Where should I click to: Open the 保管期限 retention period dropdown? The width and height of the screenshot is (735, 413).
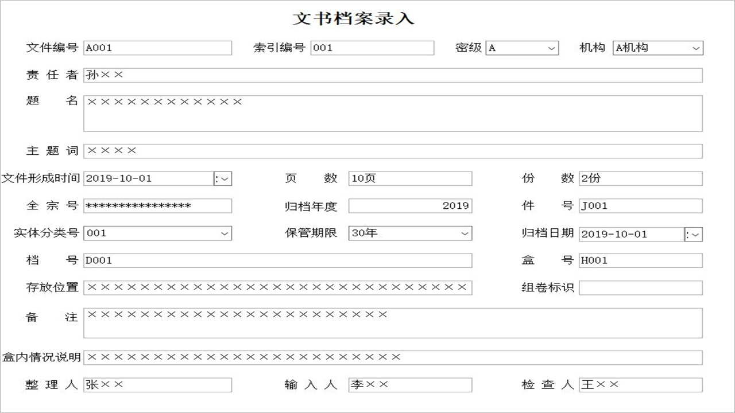[x=464, y=233]
